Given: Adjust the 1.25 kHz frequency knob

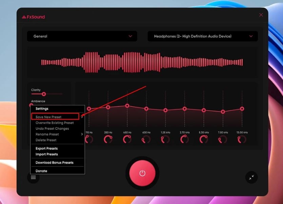Looking at the screenshot, I should tap(165, 139).
